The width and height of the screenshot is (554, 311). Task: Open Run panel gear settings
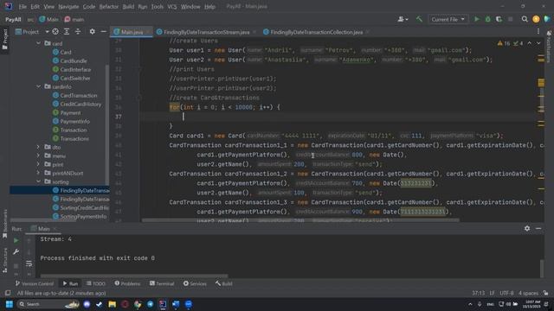tap(527, 228)
